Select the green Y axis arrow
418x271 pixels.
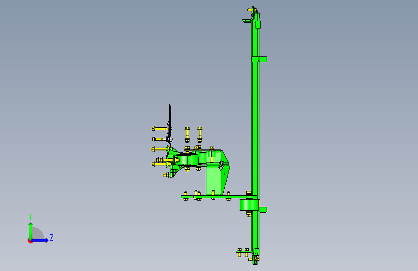[x=30, y=230]
